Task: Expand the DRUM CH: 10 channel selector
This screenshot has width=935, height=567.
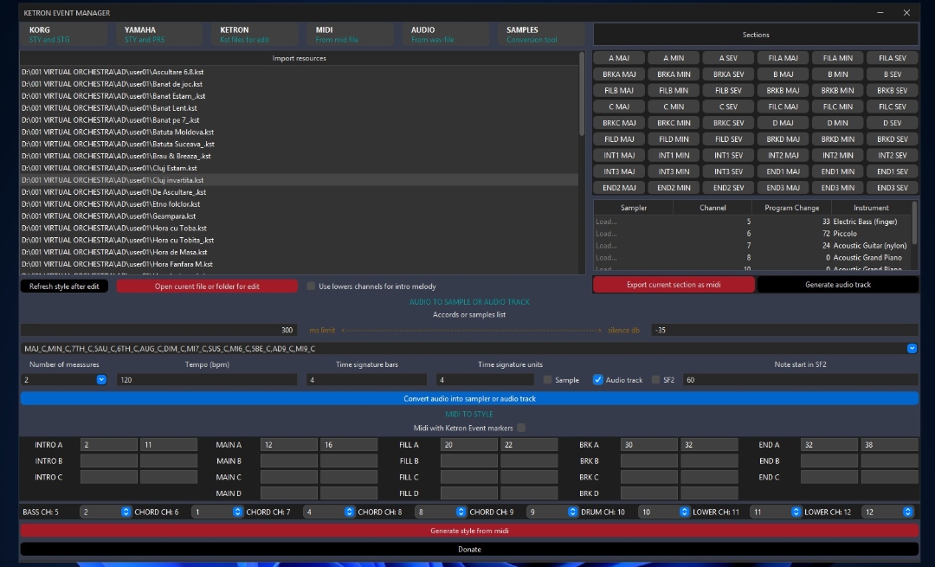Action: point(684,512)
